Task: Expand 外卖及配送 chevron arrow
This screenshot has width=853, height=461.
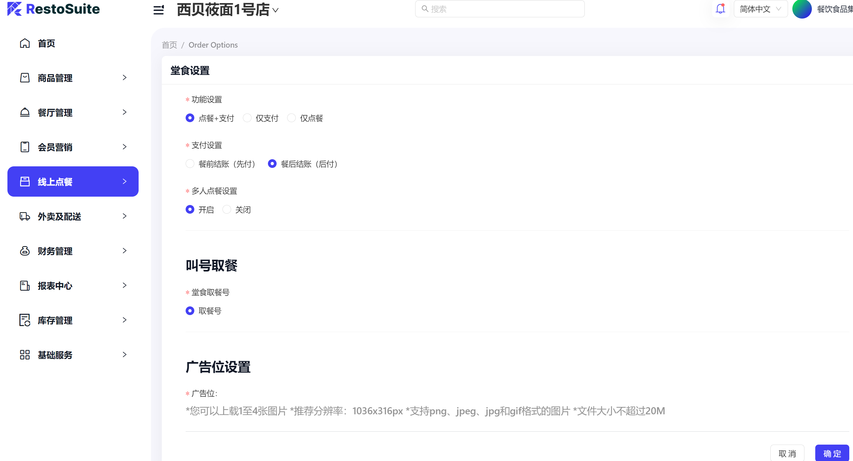Action: click(x=124, y=216)
